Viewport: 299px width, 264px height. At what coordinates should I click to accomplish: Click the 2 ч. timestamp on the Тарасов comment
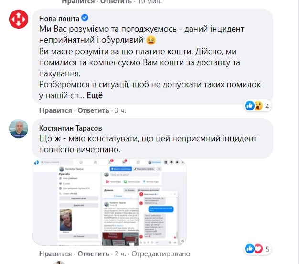point(120,253)
